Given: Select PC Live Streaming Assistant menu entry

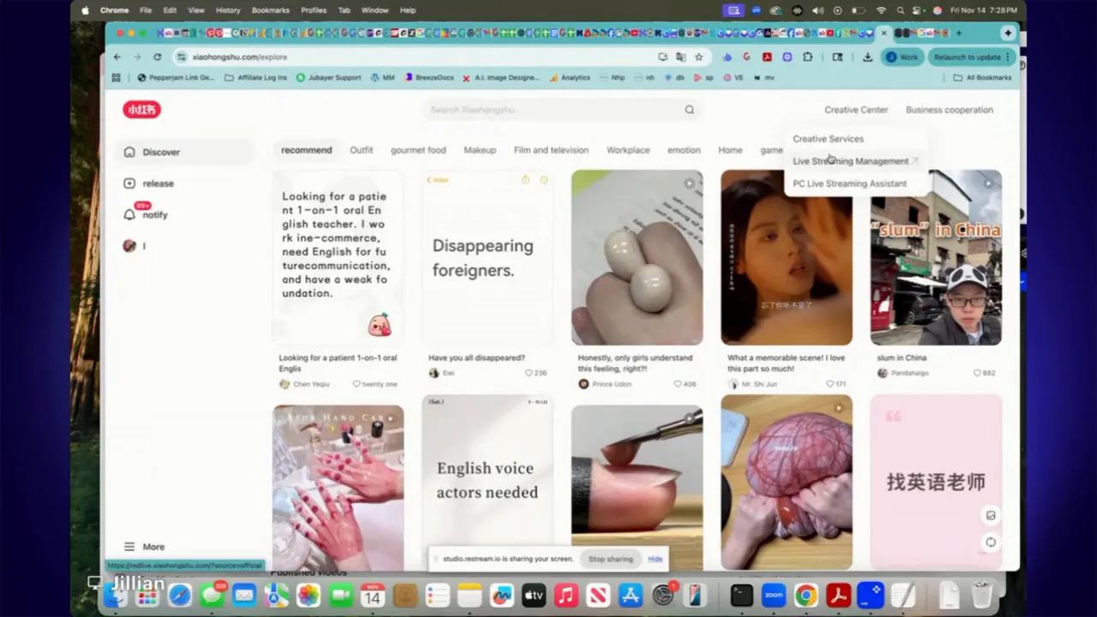Looking at the screenshot, I should 849,183.
